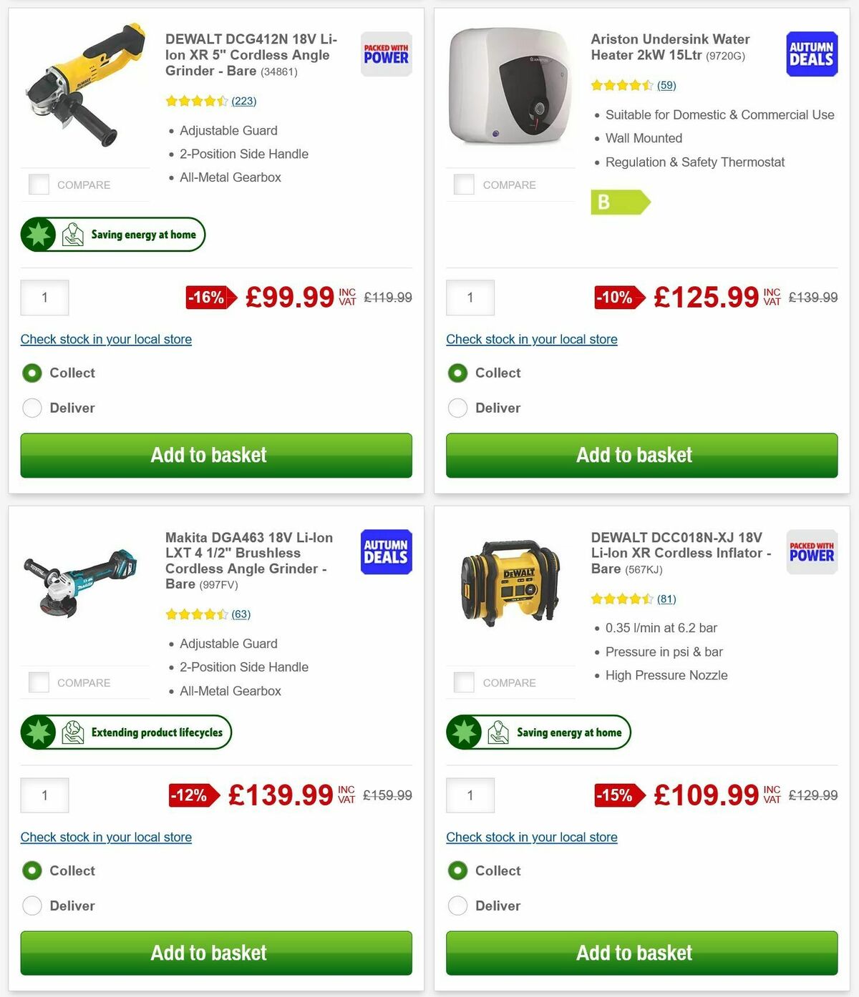This screenshot has width=859, height=997.
Task: Select Deliver option for Ariston water heater
Action: [x=457, y=408]
